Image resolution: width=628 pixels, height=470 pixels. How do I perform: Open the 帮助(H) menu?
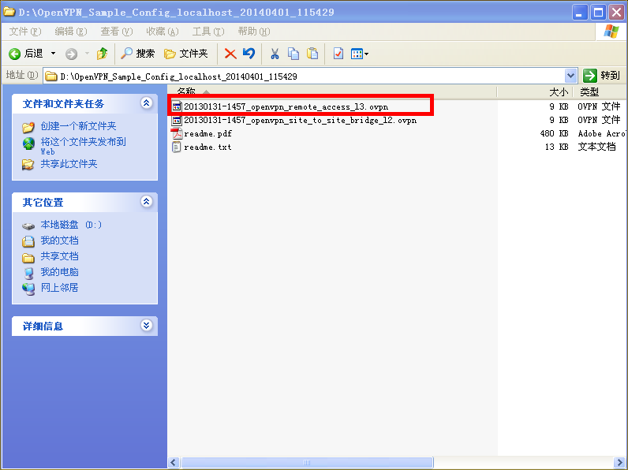254,32
